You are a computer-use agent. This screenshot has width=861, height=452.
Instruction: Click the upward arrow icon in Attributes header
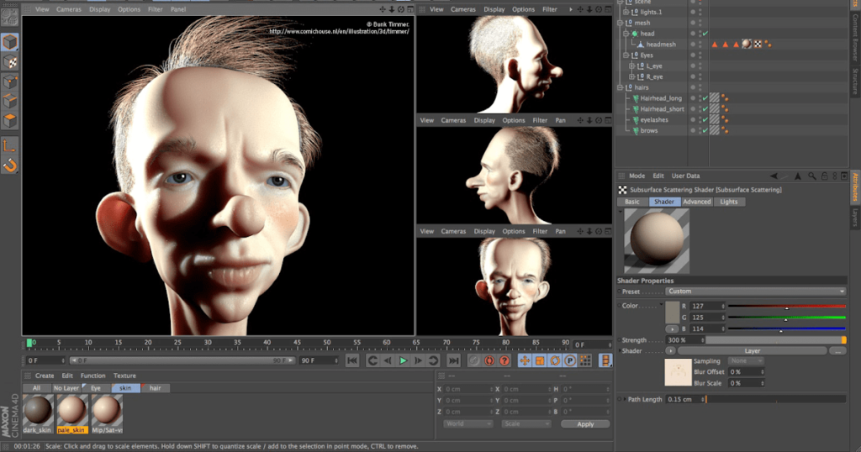pyautogui.click(x=798, y=176)
